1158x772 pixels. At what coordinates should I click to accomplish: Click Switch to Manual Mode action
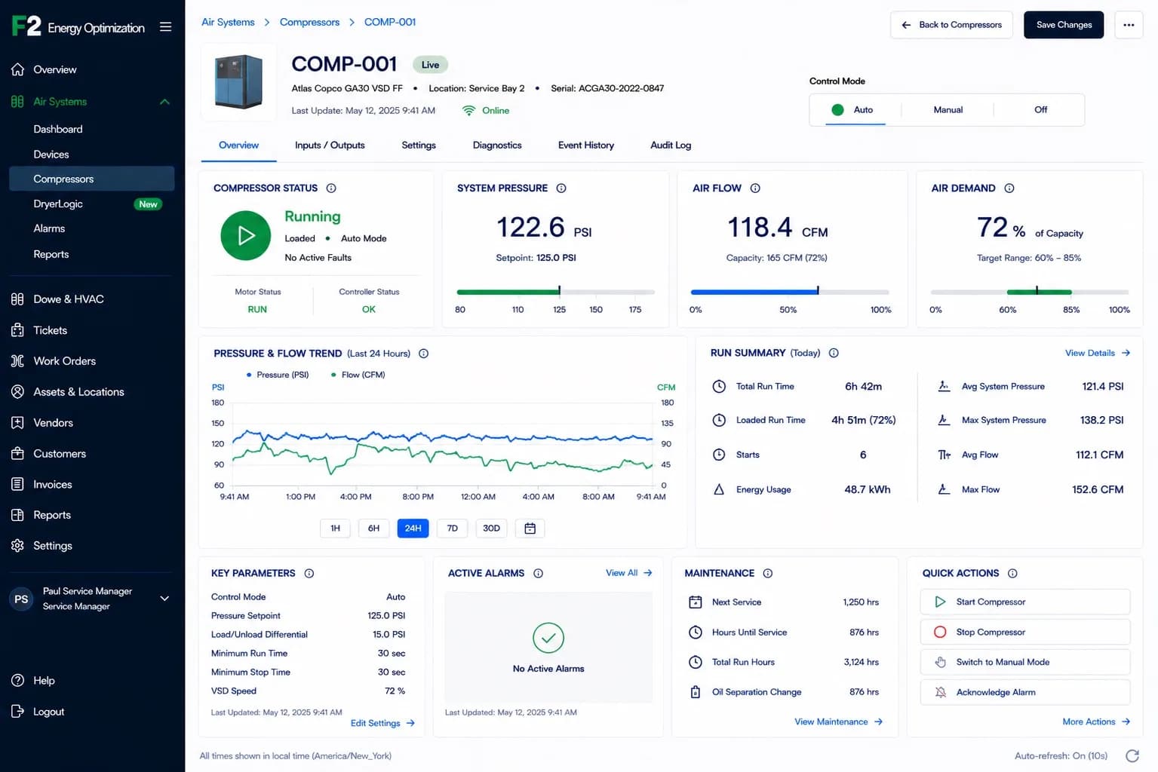pos(1025,662)
